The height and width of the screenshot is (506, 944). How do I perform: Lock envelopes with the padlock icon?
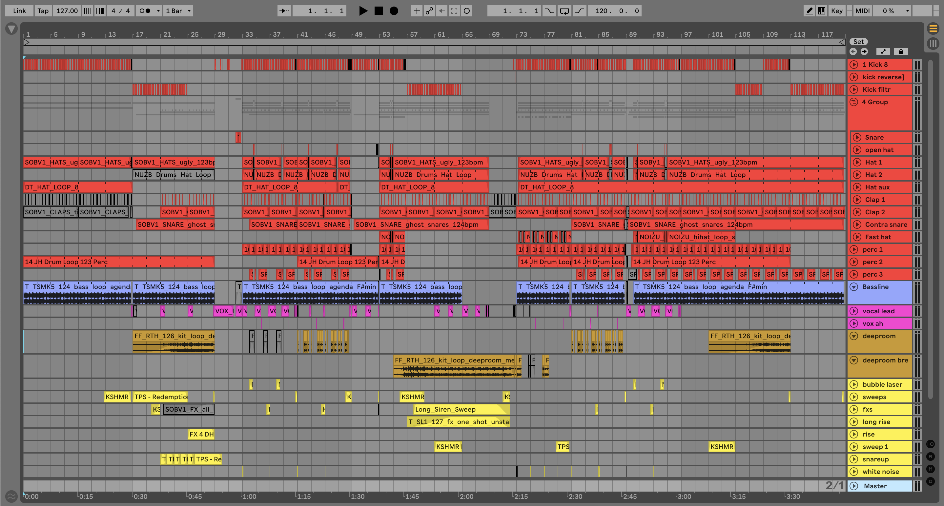901,52
